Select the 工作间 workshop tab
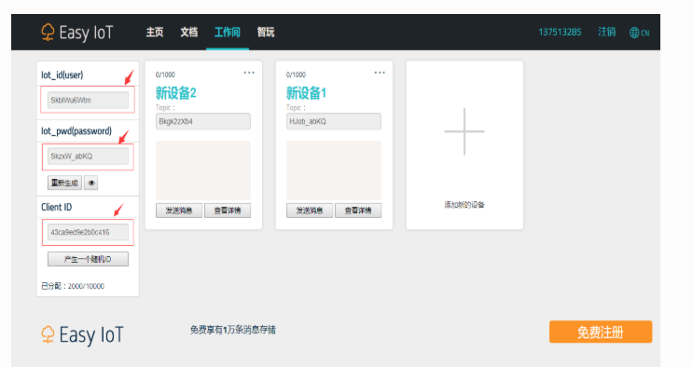Screen dimensions: 693x367 click(x=228, y=33)
